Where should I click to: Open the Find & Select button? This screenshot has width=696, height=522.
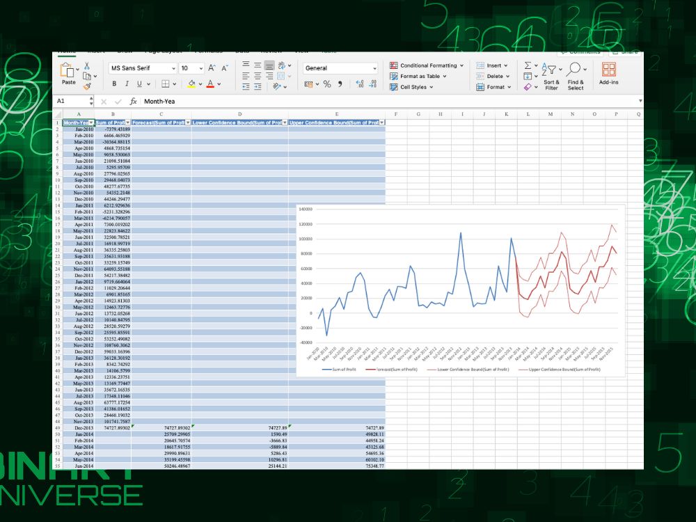(576, 76)
